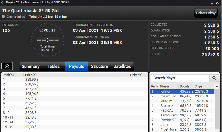222x132 pixels.
Task: Click the tournament start time 19:35 MSK
Action: (x=112, y=30)
